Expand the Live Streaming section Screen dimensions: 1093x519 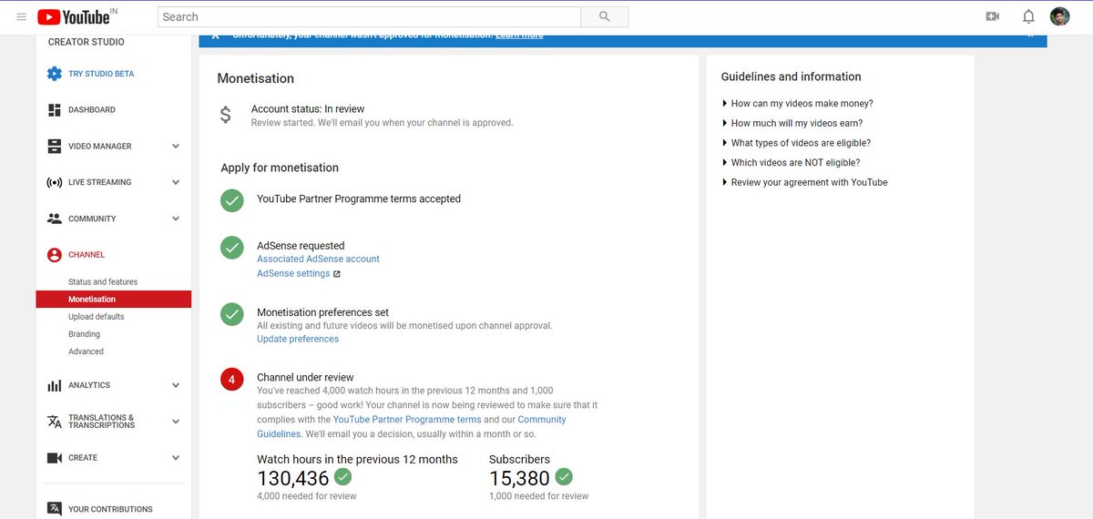point(176,182)
